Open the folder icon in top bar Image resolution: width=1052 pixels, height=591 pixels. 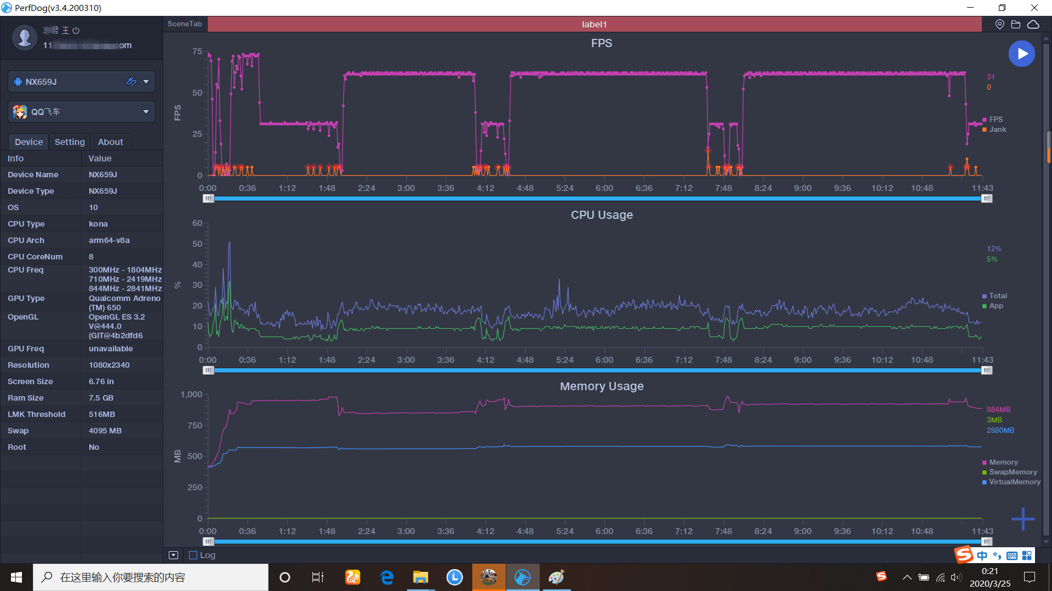(1015, 24)
